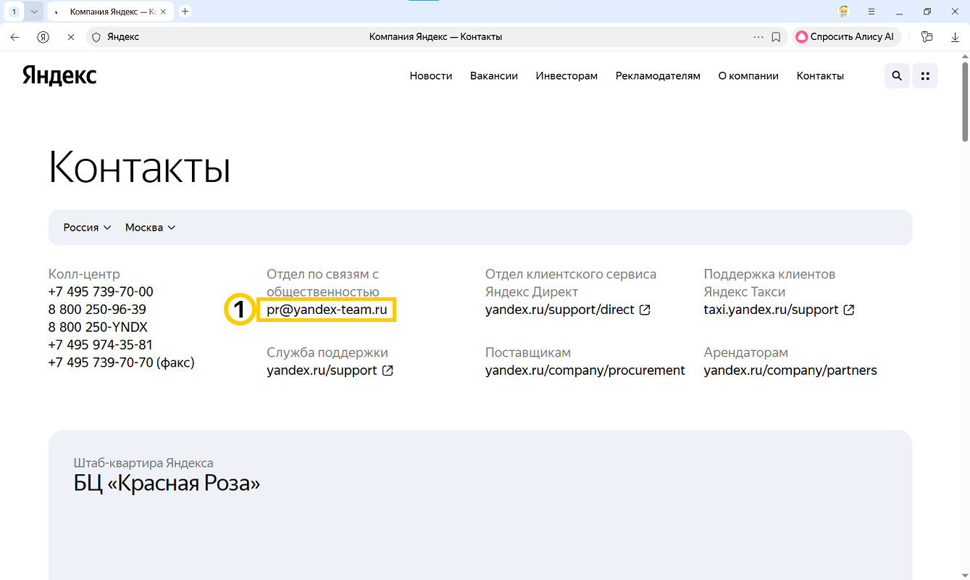Stop page loading with the X button
This screenshot has height=580, width=970.
click(x=70, y=37)
